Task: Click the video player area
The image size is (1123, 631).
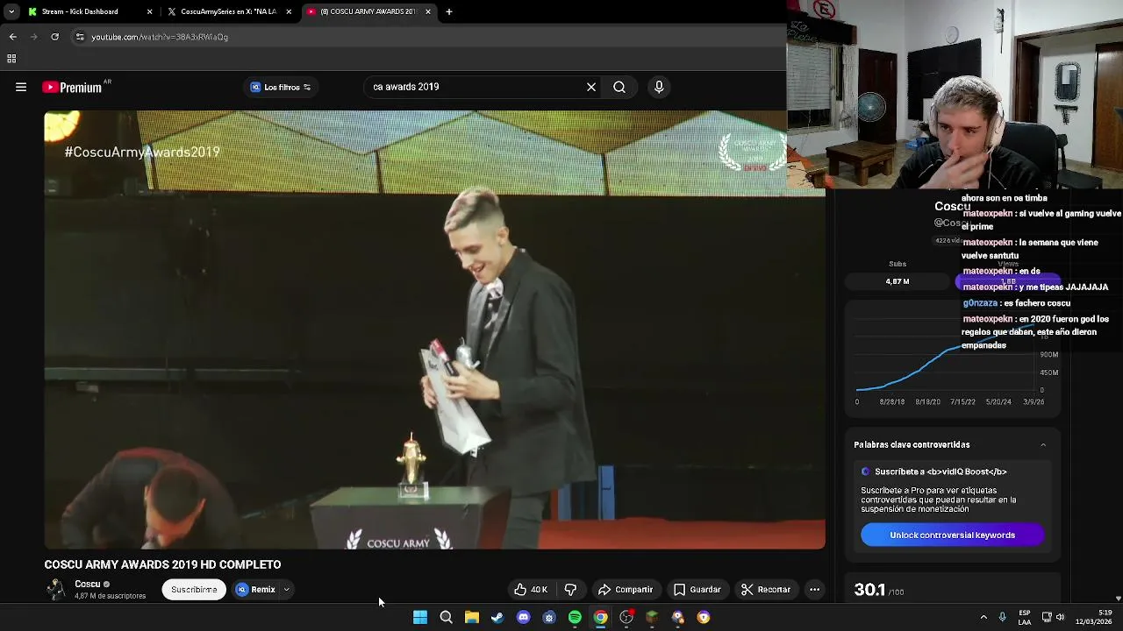Action: pos(434,330)
